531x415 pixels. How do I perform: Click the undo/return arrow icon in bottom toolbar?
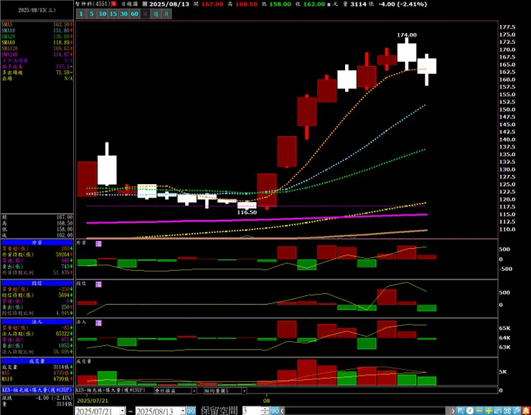(x=498, y=411)
